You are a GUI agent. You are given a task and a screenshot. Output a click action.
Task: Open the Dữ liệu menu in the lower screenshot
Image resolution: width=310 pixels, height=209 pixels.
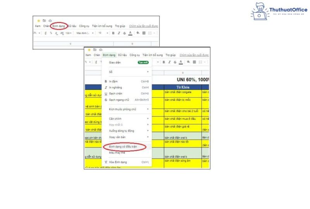pyautogui.click(x=122, y=55)
